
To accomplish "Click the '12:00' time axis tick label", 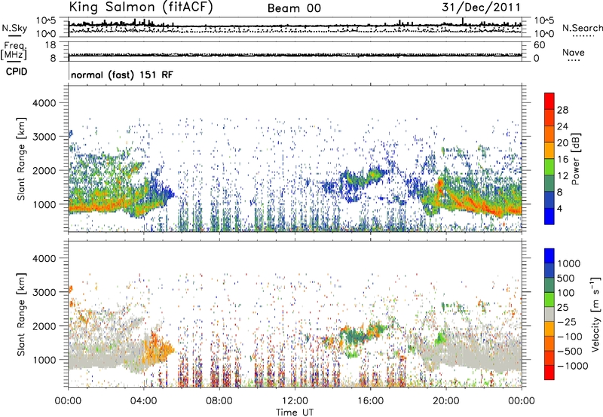I will point(295,401).
